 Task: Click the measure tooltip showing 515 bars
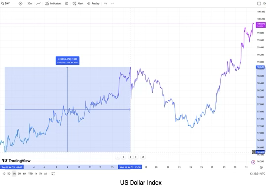tap(67, 61)
